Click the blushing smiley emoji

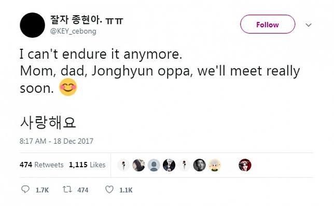[x=68, y=87]
